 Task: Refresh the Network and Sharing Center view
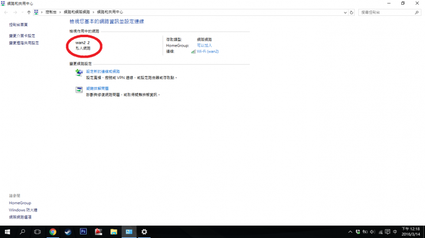(x=352, y=12)
